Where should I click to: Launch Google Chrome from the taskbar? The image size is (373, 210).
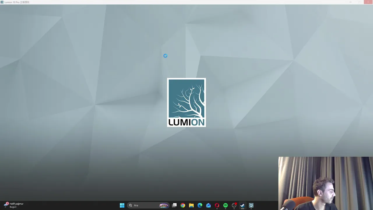click(183, 205)
